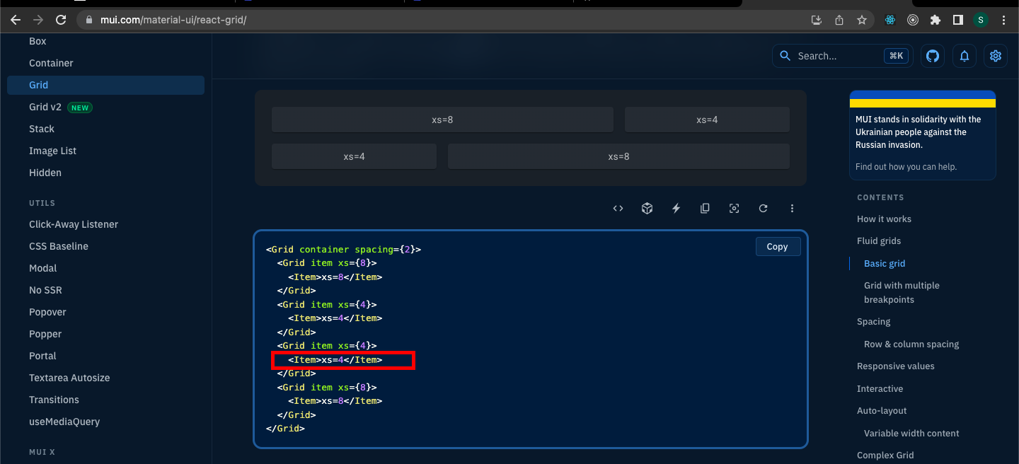Image resolution: width=1019 pixels, height=464 pixels.
Task: Bookmark the page with the star icon
Action: (x=862, y=20)
